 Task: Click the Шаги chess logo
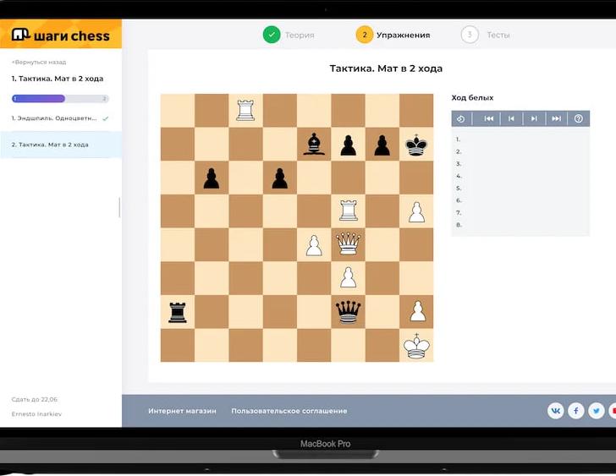[60, 36]
